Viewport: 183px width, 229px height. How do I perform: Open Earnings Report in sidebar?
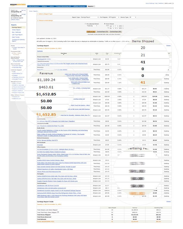click(17, 27)
